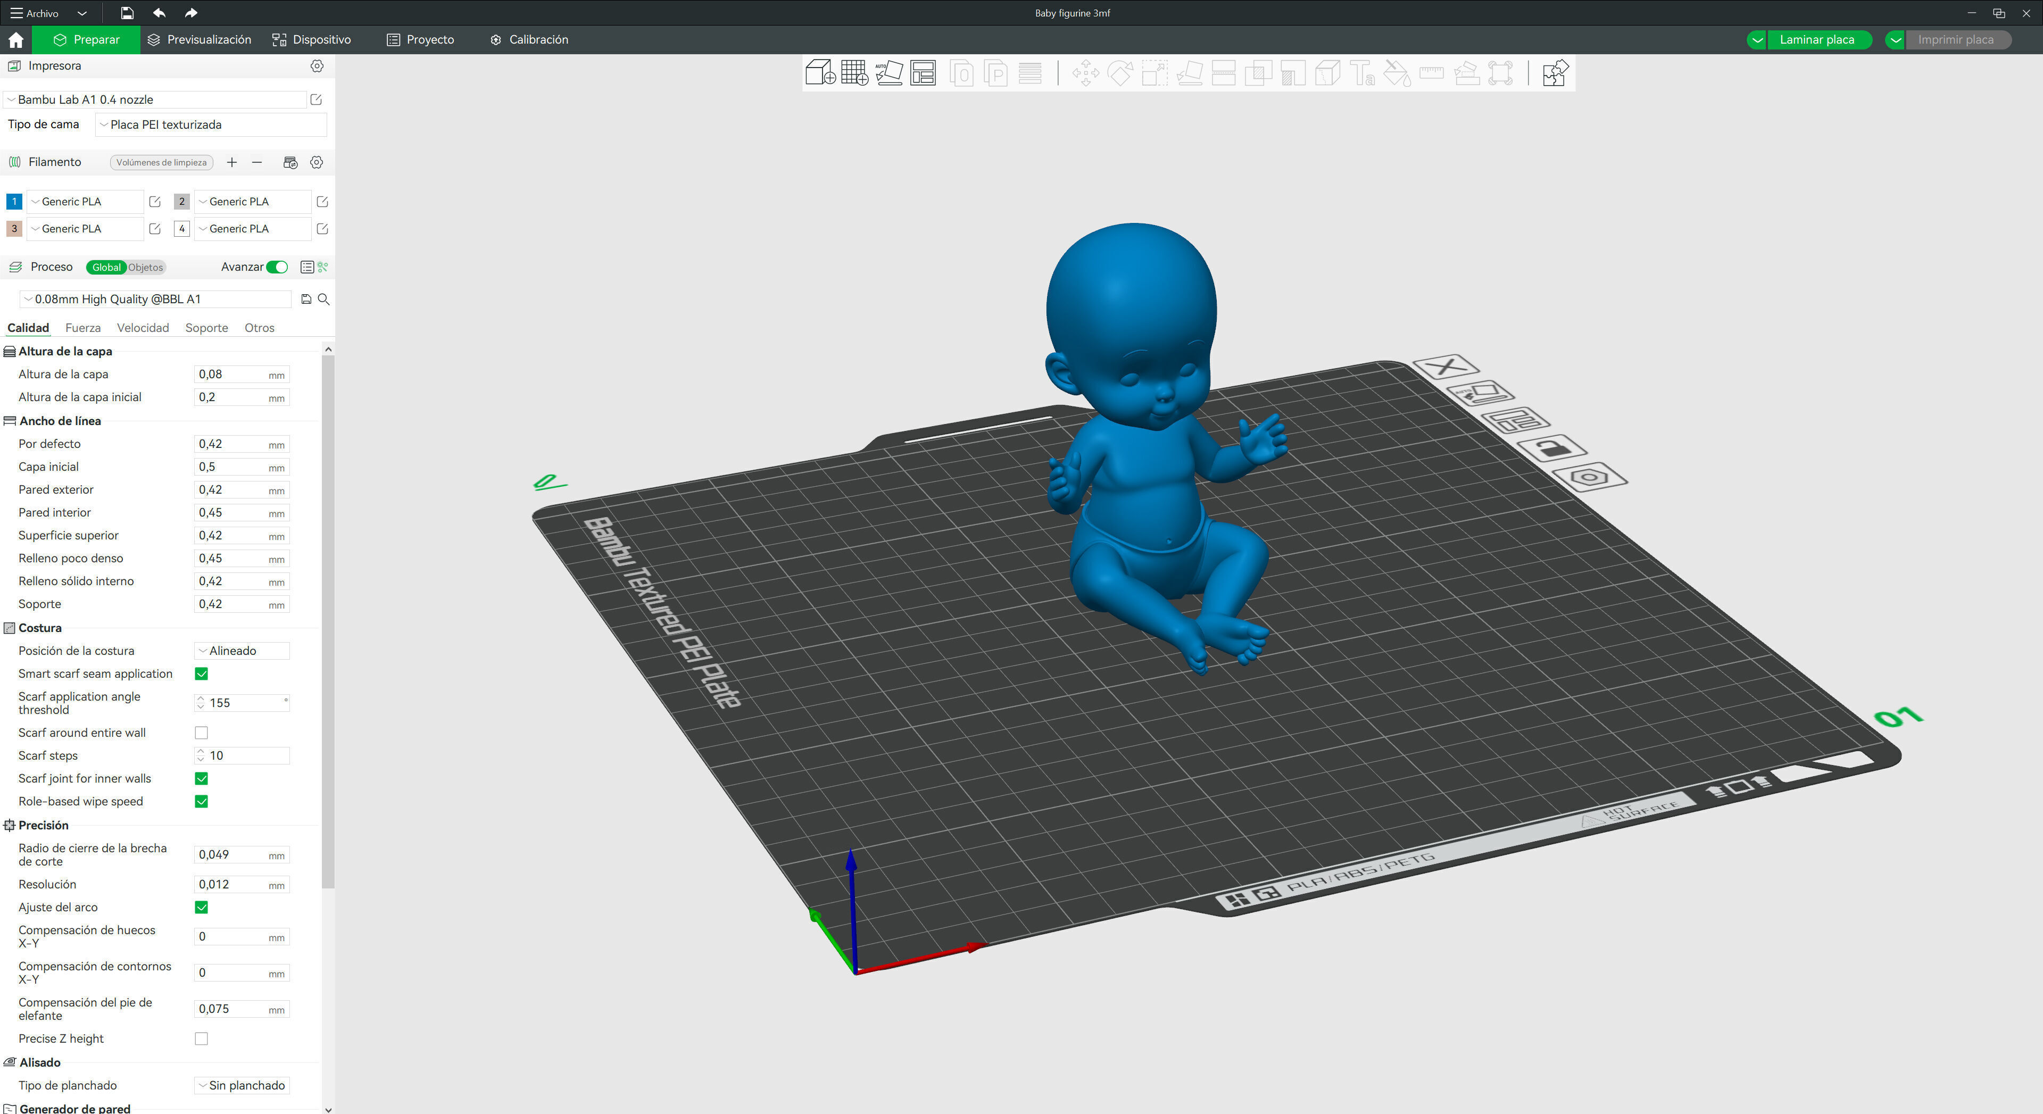This screenshot has height=1114, width=2043.
Task: Select the Rotate tool icon
Action: pyautogui.click(x=1120, y=74)
